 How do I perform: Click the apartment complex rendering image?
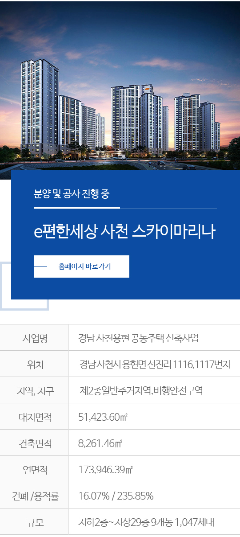[x=120, y=85]
